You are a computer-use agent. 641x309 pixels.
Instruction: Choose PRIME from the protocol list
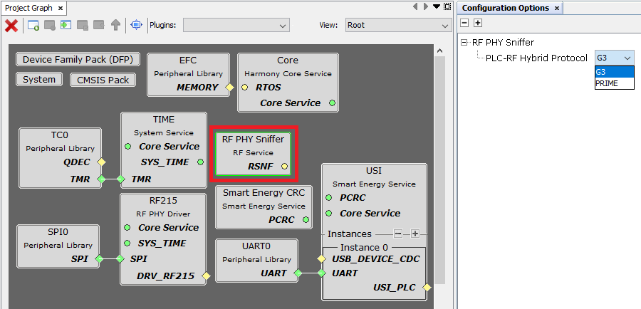point(607,83)
